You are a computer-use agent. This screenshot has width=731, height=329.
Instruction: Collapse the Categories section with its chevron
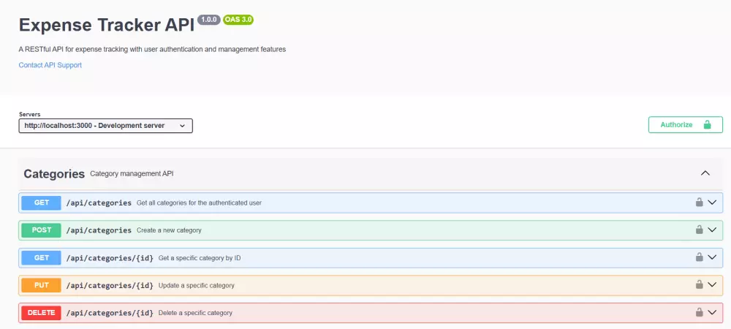click(705, 173)
